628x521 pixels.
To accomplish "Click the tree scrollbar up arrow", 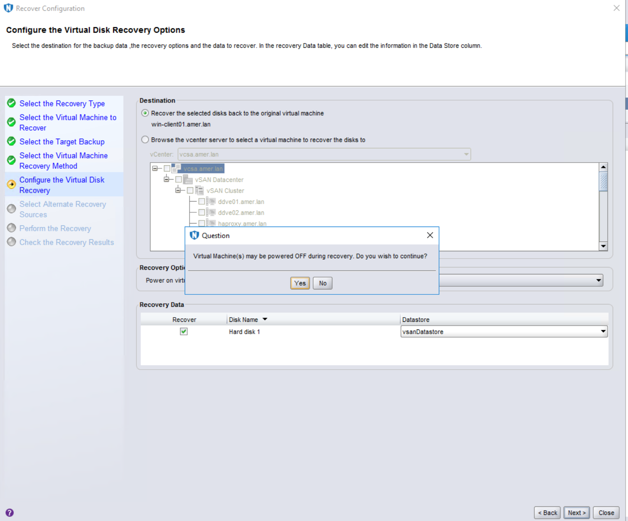I will (603, 167).
